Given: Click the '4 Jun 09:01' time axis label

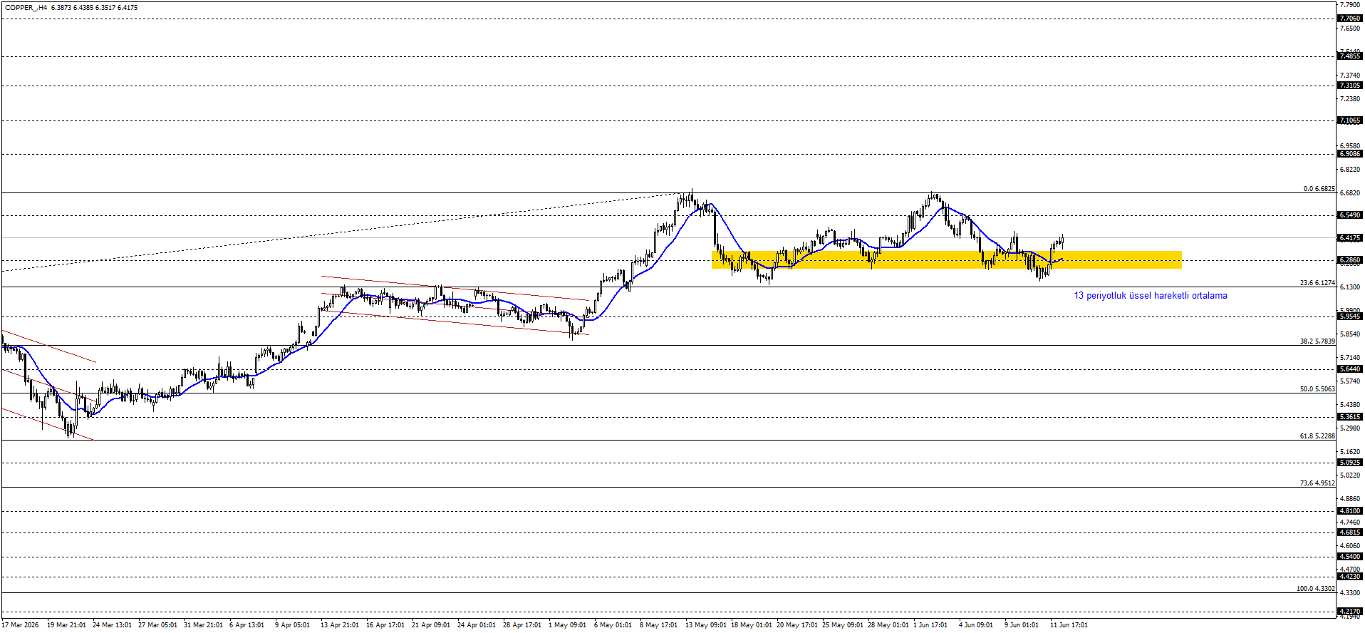Looking at the screenshot, I should pyautogui.click(x=976, y=625).
